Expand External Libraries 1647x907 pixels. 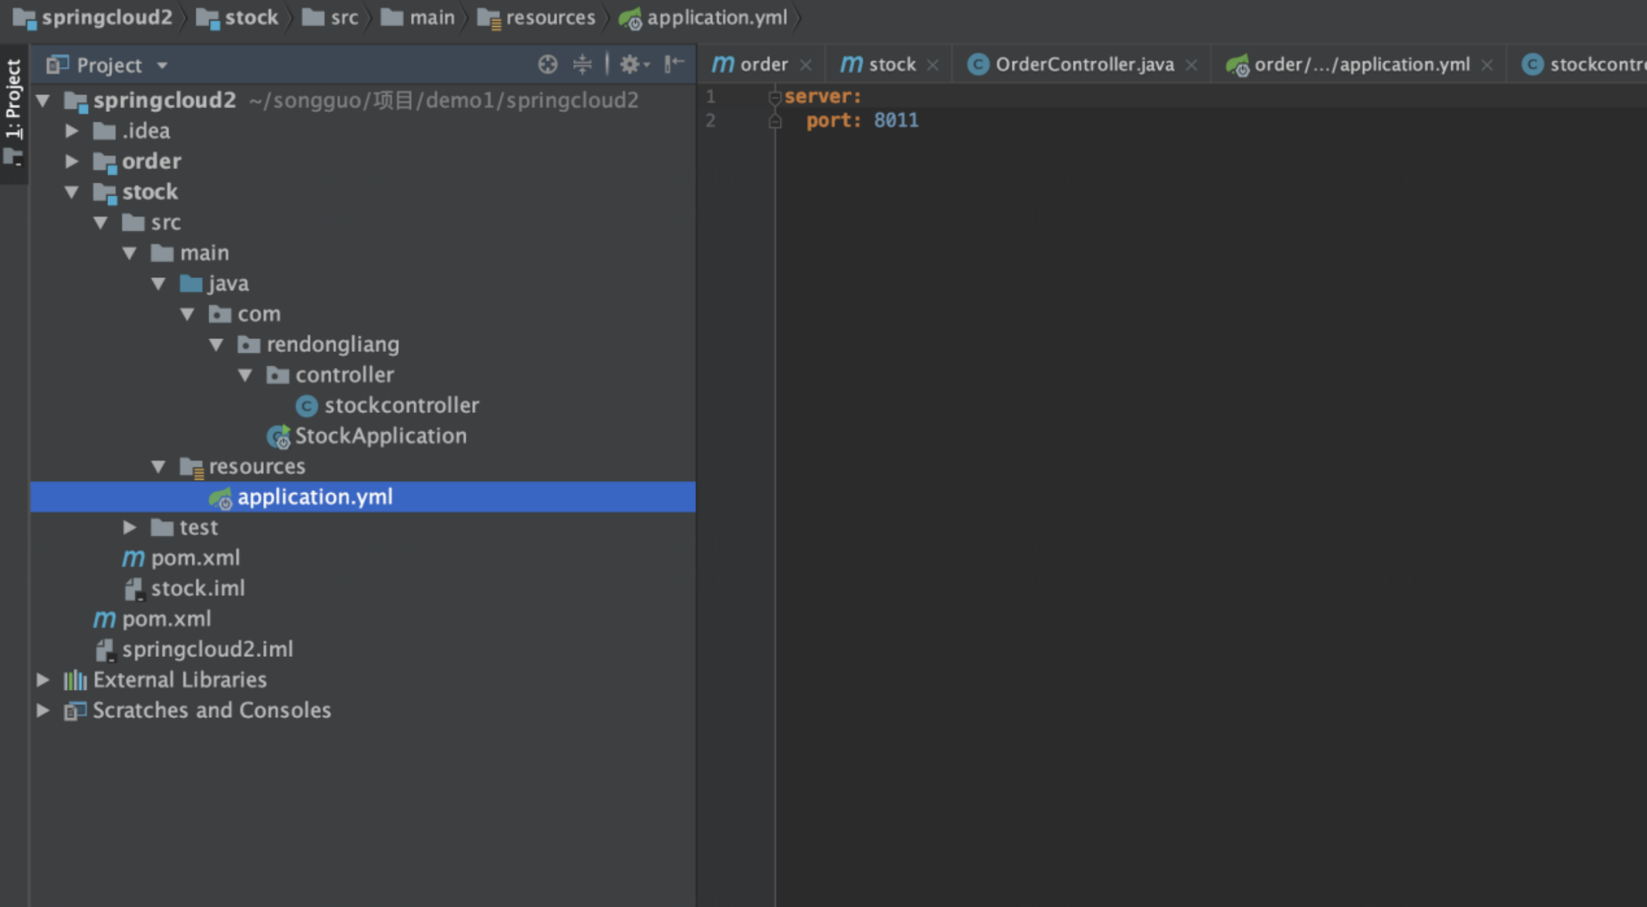tap(43, 680)
